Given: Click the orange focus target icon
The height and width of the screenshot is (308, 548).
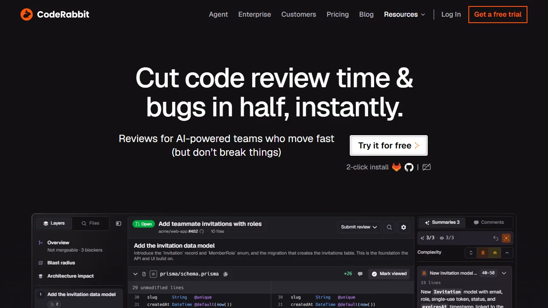Looking at the screenshot, I should (x=506, y=238).
